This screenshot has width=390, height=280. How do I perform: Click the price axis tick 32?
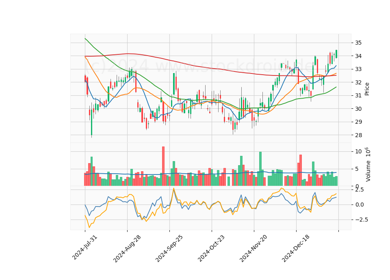point(358,82)
